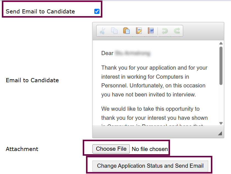
Task: Select the Paste as plain text icon
Action: point(139,31)
